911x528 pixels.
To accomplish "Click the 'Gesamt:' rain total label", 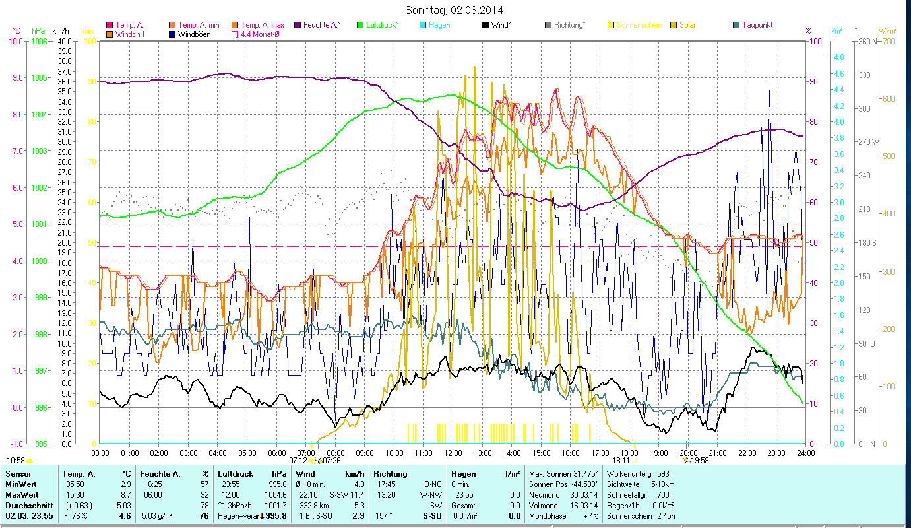I will [x=464, y=505].
